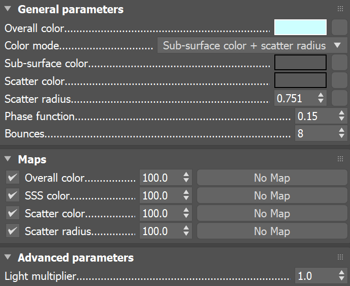Image resolution: width=350 pixels, height=286 pixels.
Task: Click the General parameters rollout grip icon
Action: 340,9
